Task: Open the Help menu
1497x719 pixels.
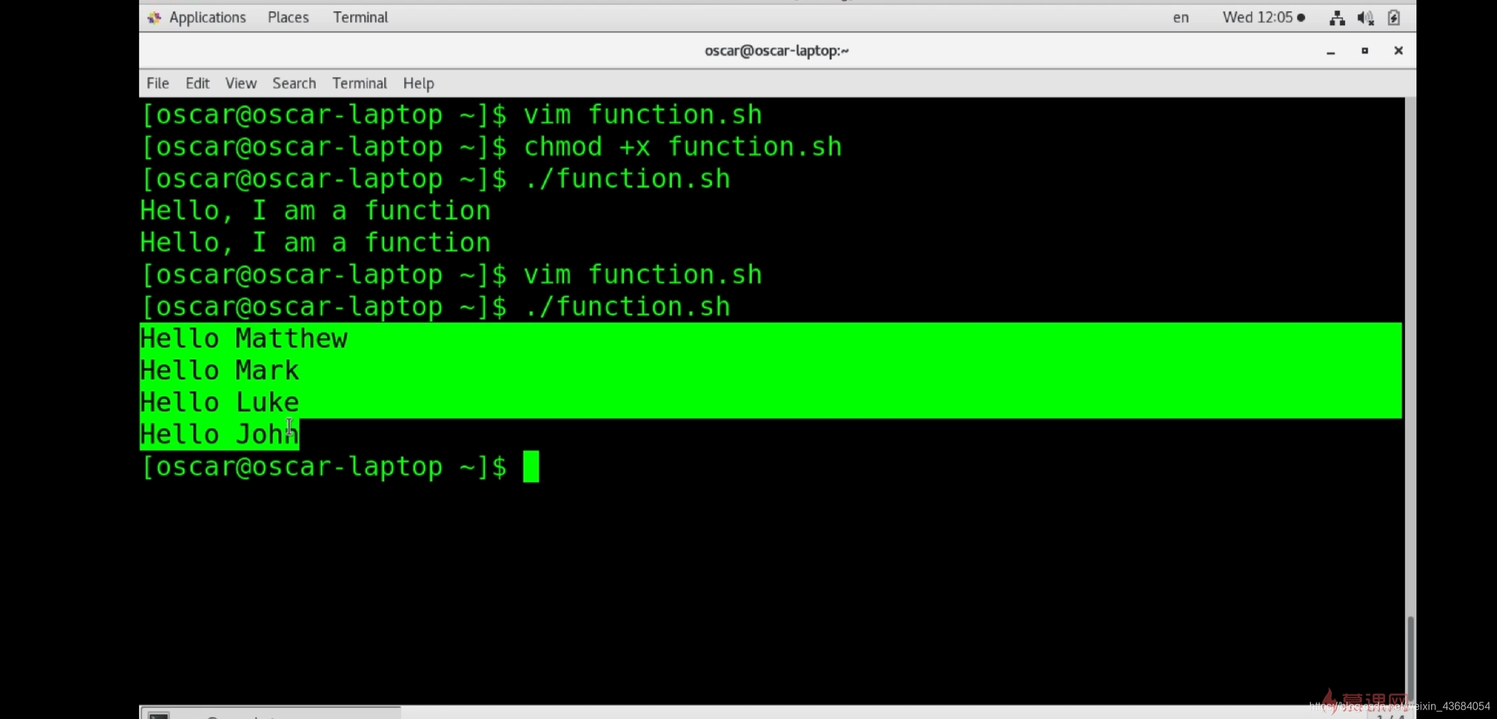Action: (x=418, y=83)
